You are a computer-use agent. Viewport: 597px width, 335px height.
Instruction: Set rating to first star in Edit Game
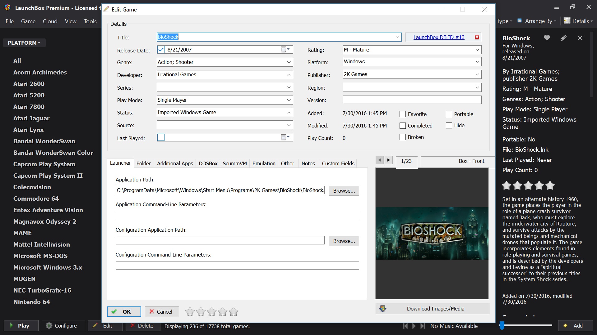(190, 312)
